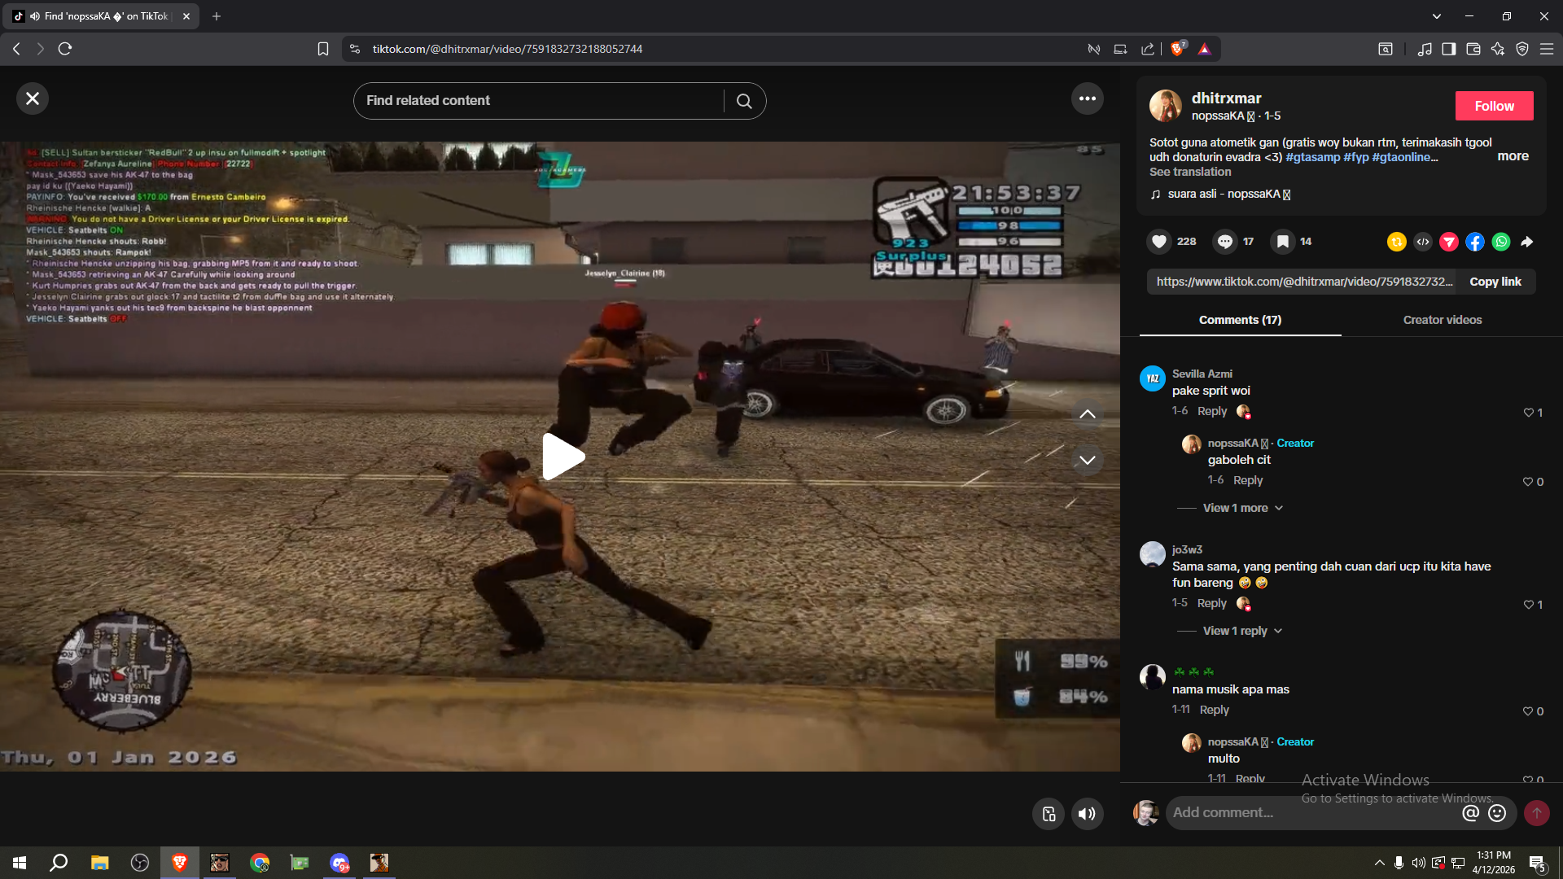Image resolution: width=1563 pixels, height=879 pixels.
Task: Open more share options arrow
Action: (1527, 242)
